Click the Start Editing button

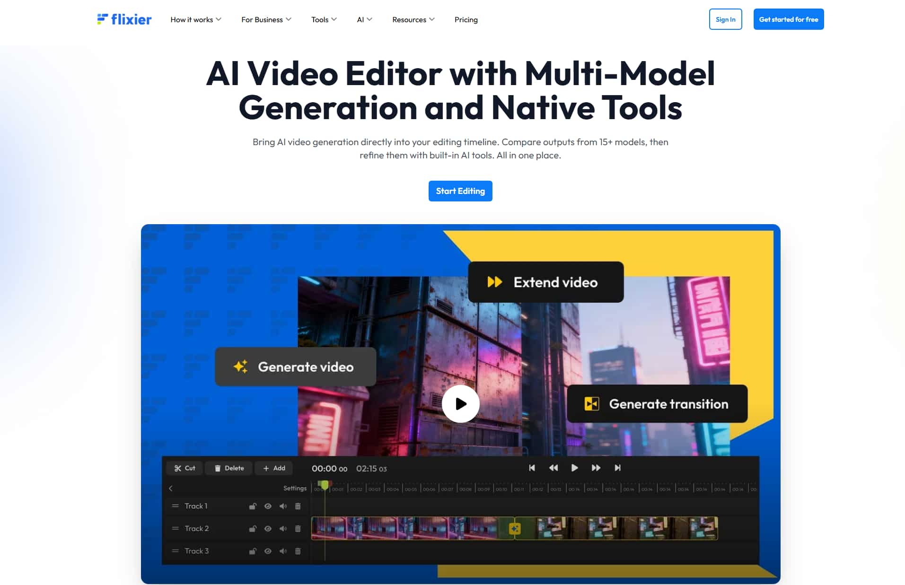coord(460,191)
